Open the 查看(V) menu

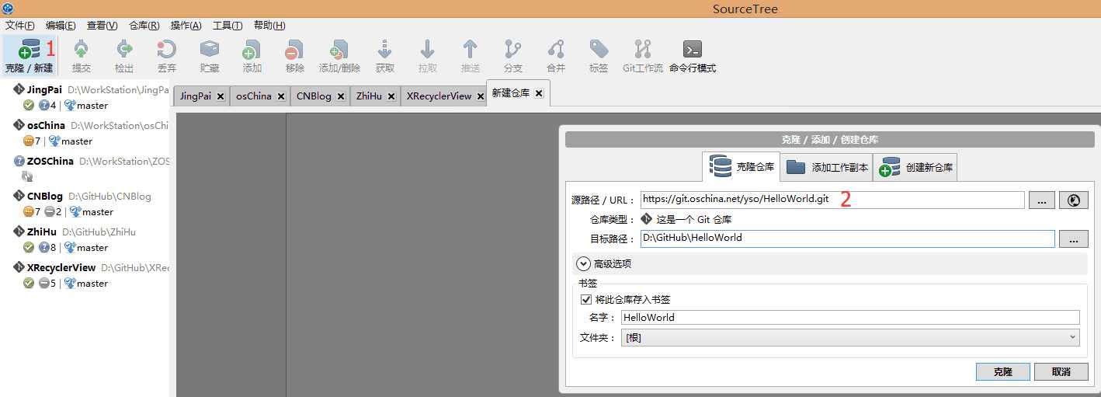(102, 26)
